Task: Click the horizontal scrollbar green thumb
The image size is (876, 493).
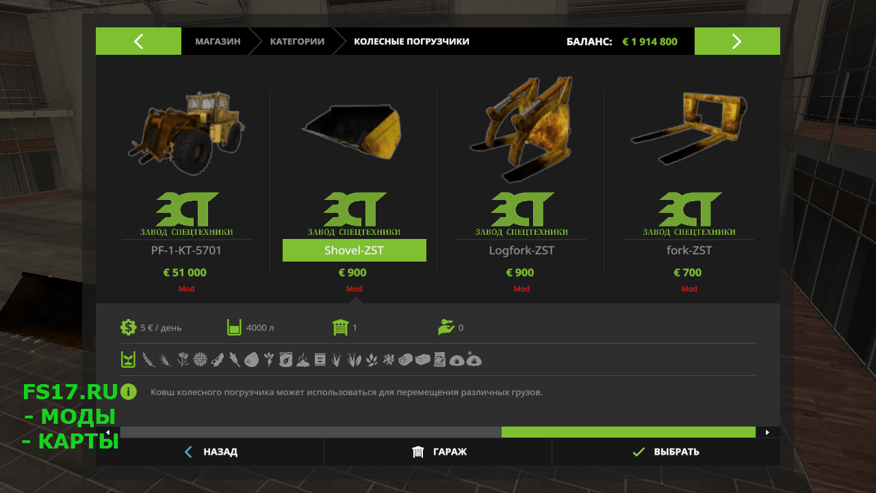Action: click(628, 432)
